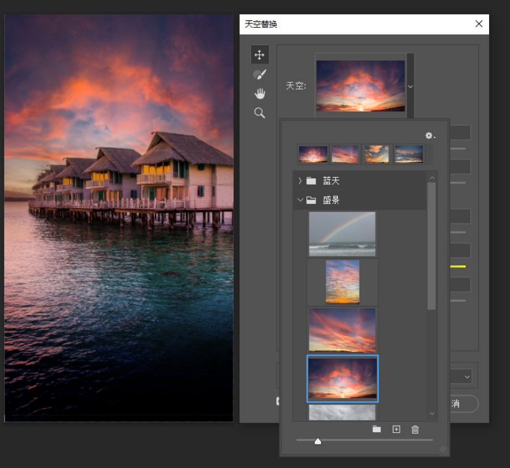Image resolution: width=510 pixels, height=468 pixels.
Task: Open the sky preset gear menu
Action: [429, 136]
